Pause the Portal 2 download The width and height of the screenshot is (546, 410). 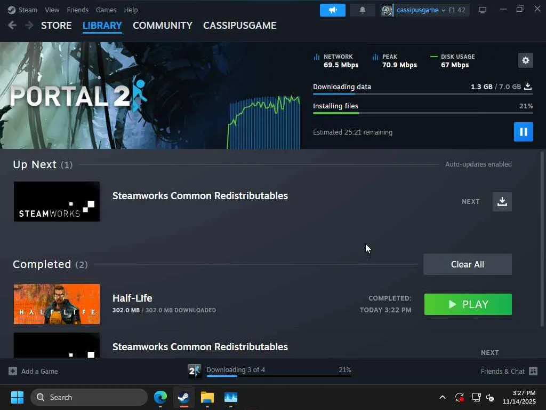[524, 132]
